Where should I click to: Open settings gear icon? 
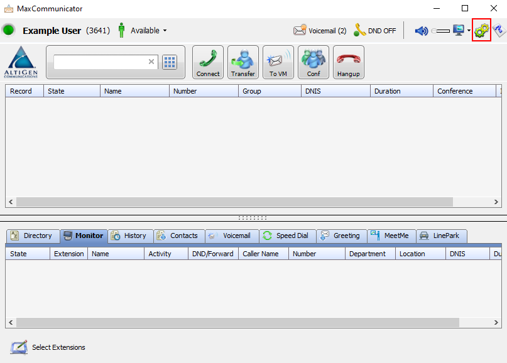click(x=481, y=30)
